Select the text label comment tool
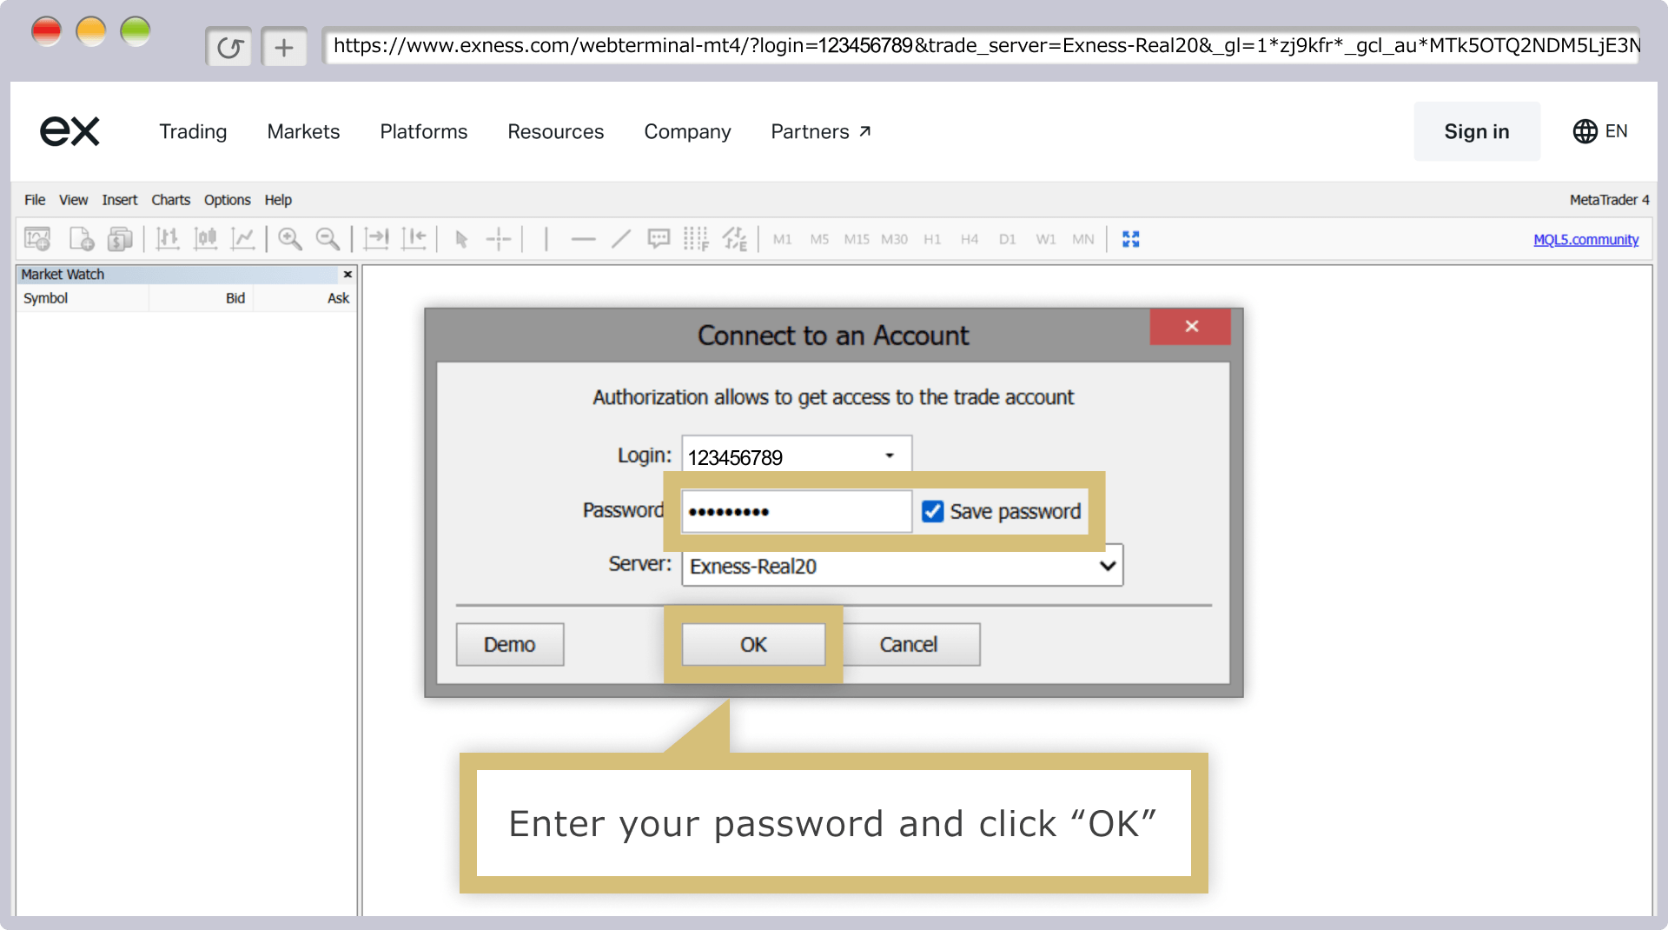Viewport: 1668px width, 930px height. (x=659, y=239)
